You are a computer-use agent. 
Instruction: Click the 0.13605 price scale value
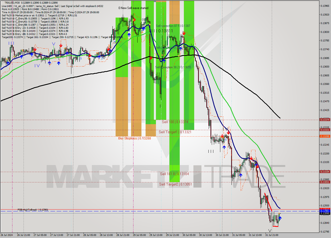pos(325,75)
